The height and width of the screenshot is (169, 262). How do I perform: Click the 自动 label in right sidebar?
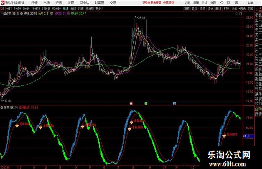click(258, 109)
